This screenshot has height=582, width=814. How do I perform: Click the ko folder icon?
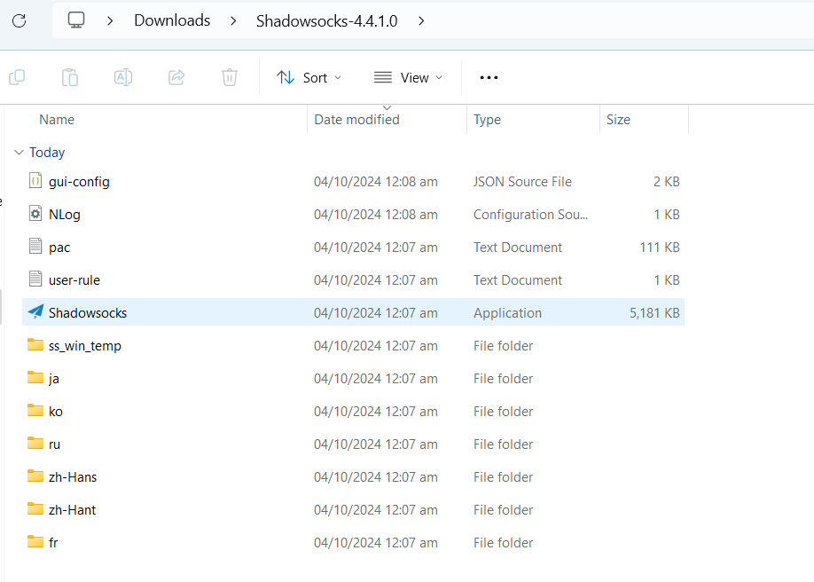pos(35,410)
